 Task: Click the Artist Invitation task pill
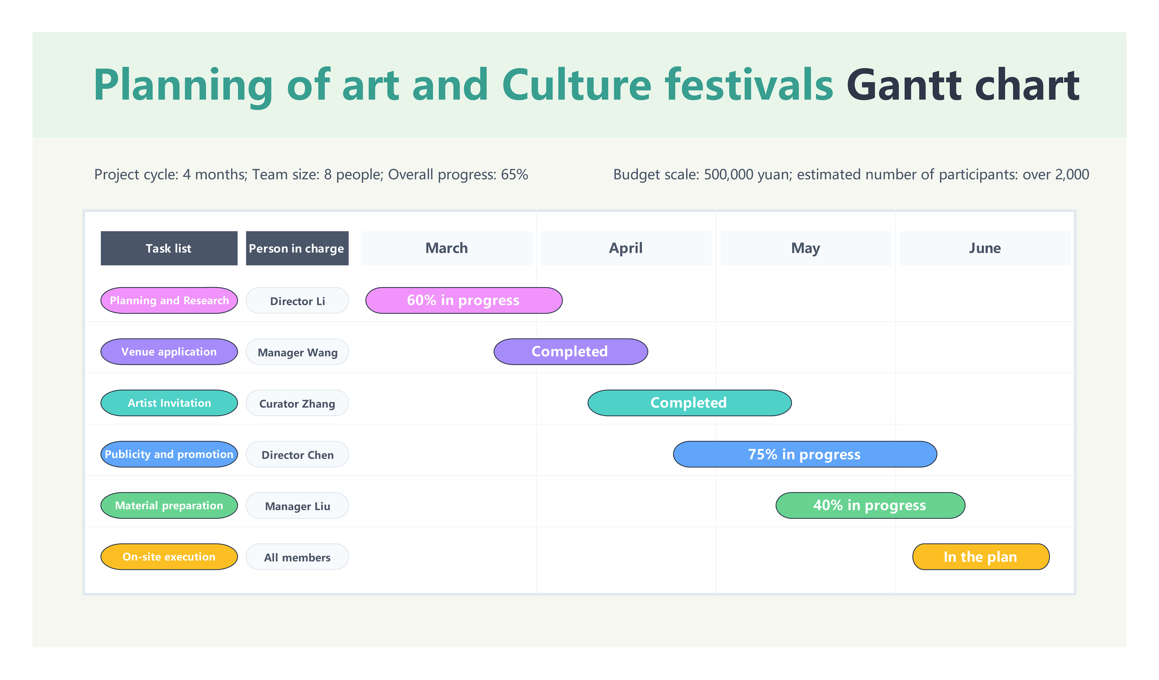pyautogui.click(x=169, y=403)
